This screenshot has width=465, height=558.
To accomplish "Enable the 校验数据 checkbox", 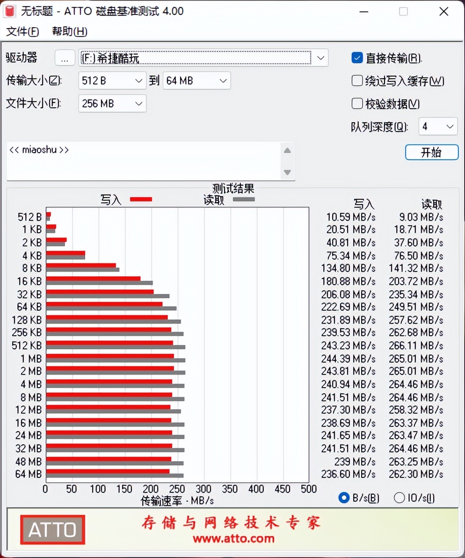I will point(357,103).
